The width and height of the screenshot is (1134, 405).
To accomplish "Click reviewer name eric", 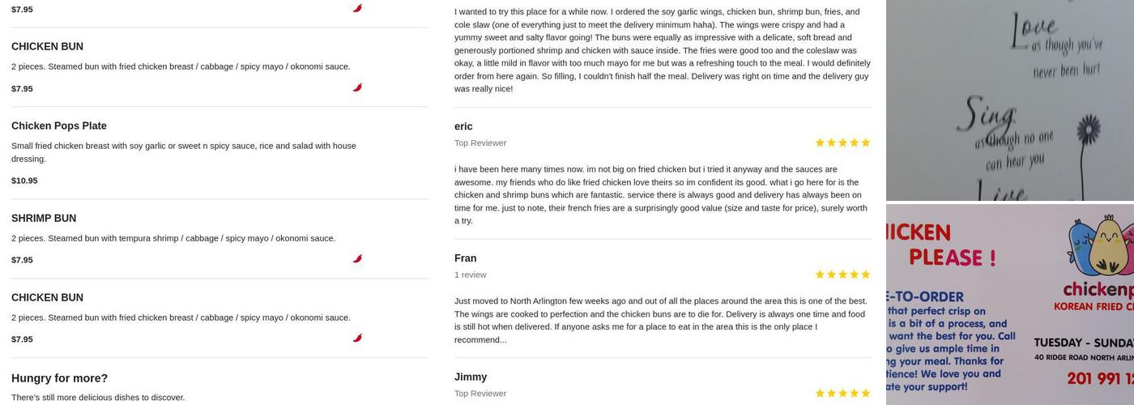I will [x=463, y=126].
